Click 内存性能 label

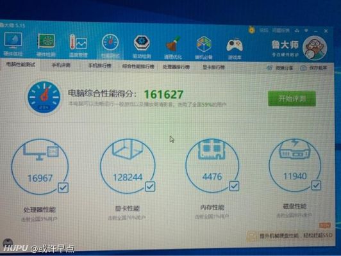(212, 207)
